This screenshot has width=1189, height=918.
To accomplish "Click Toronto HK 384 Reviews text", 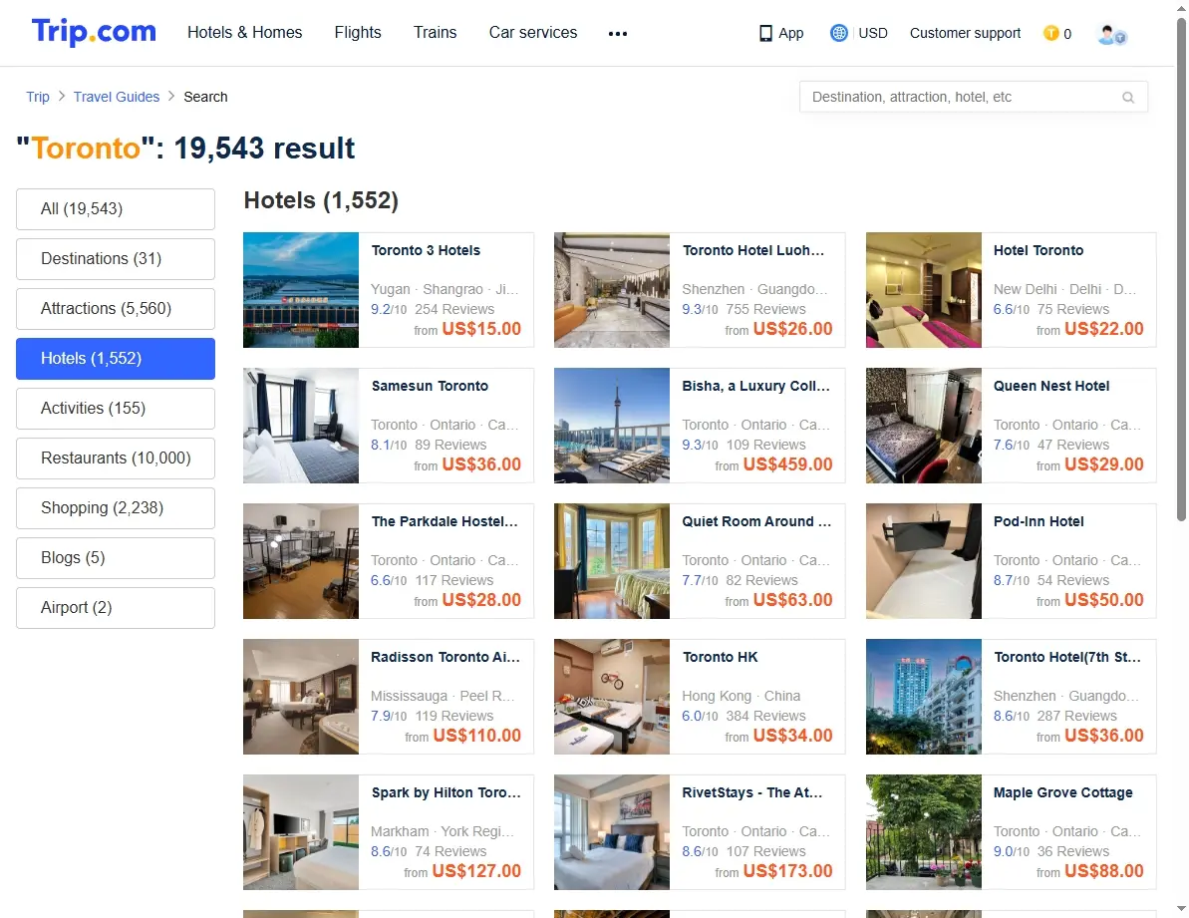I will [765, 717].
